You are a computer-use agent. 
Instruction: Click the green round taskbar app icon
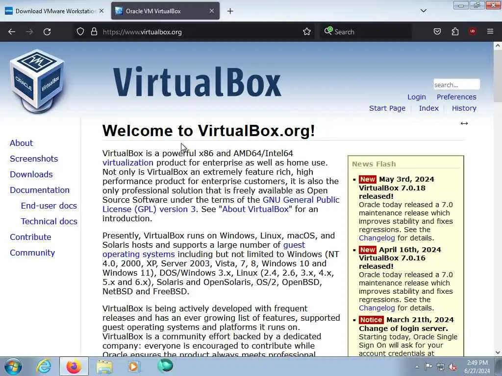pos(165,366)
